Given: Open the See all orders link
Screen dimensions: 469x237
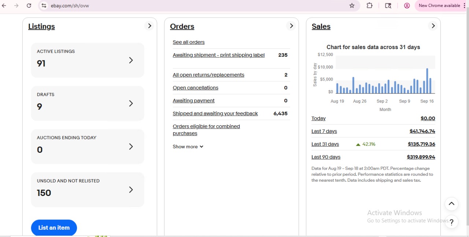Looking at the screenshot, I should pos(189,42).
